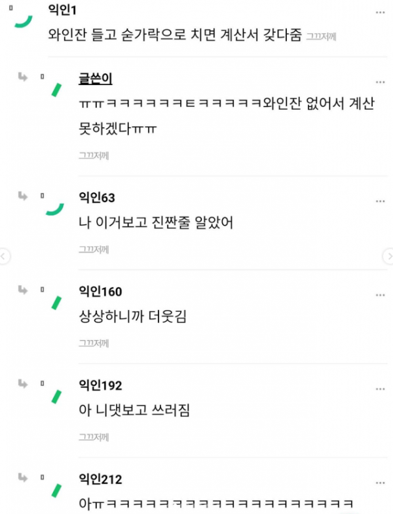Open more options for 글쓴이 reply
Screen dimensions: 393x514
click(x=380, y=82)
